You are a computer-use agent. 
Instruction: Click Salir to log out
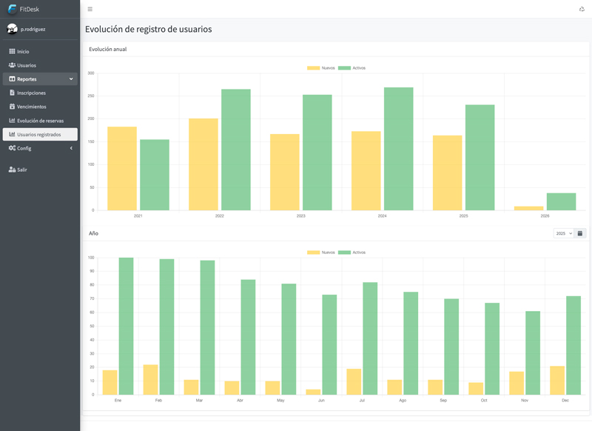40,170
